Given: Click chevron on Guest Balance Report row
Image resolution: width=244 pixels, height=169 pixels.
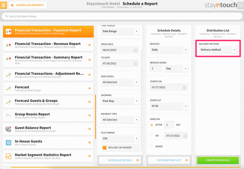Looking at the screenshot, I should coord(90,129).
